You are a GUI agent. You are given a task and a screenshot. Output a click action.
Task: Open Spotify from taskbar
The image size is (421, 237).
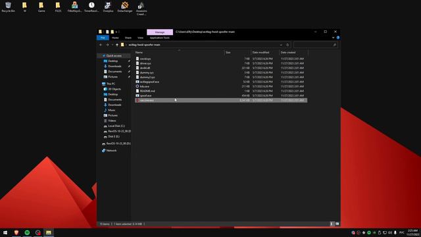pos(27,232)
